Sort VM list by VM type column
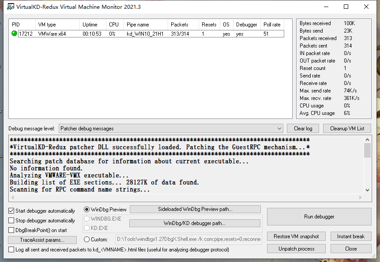Viewport: 380px width, 262px height. tap(57, 25)
